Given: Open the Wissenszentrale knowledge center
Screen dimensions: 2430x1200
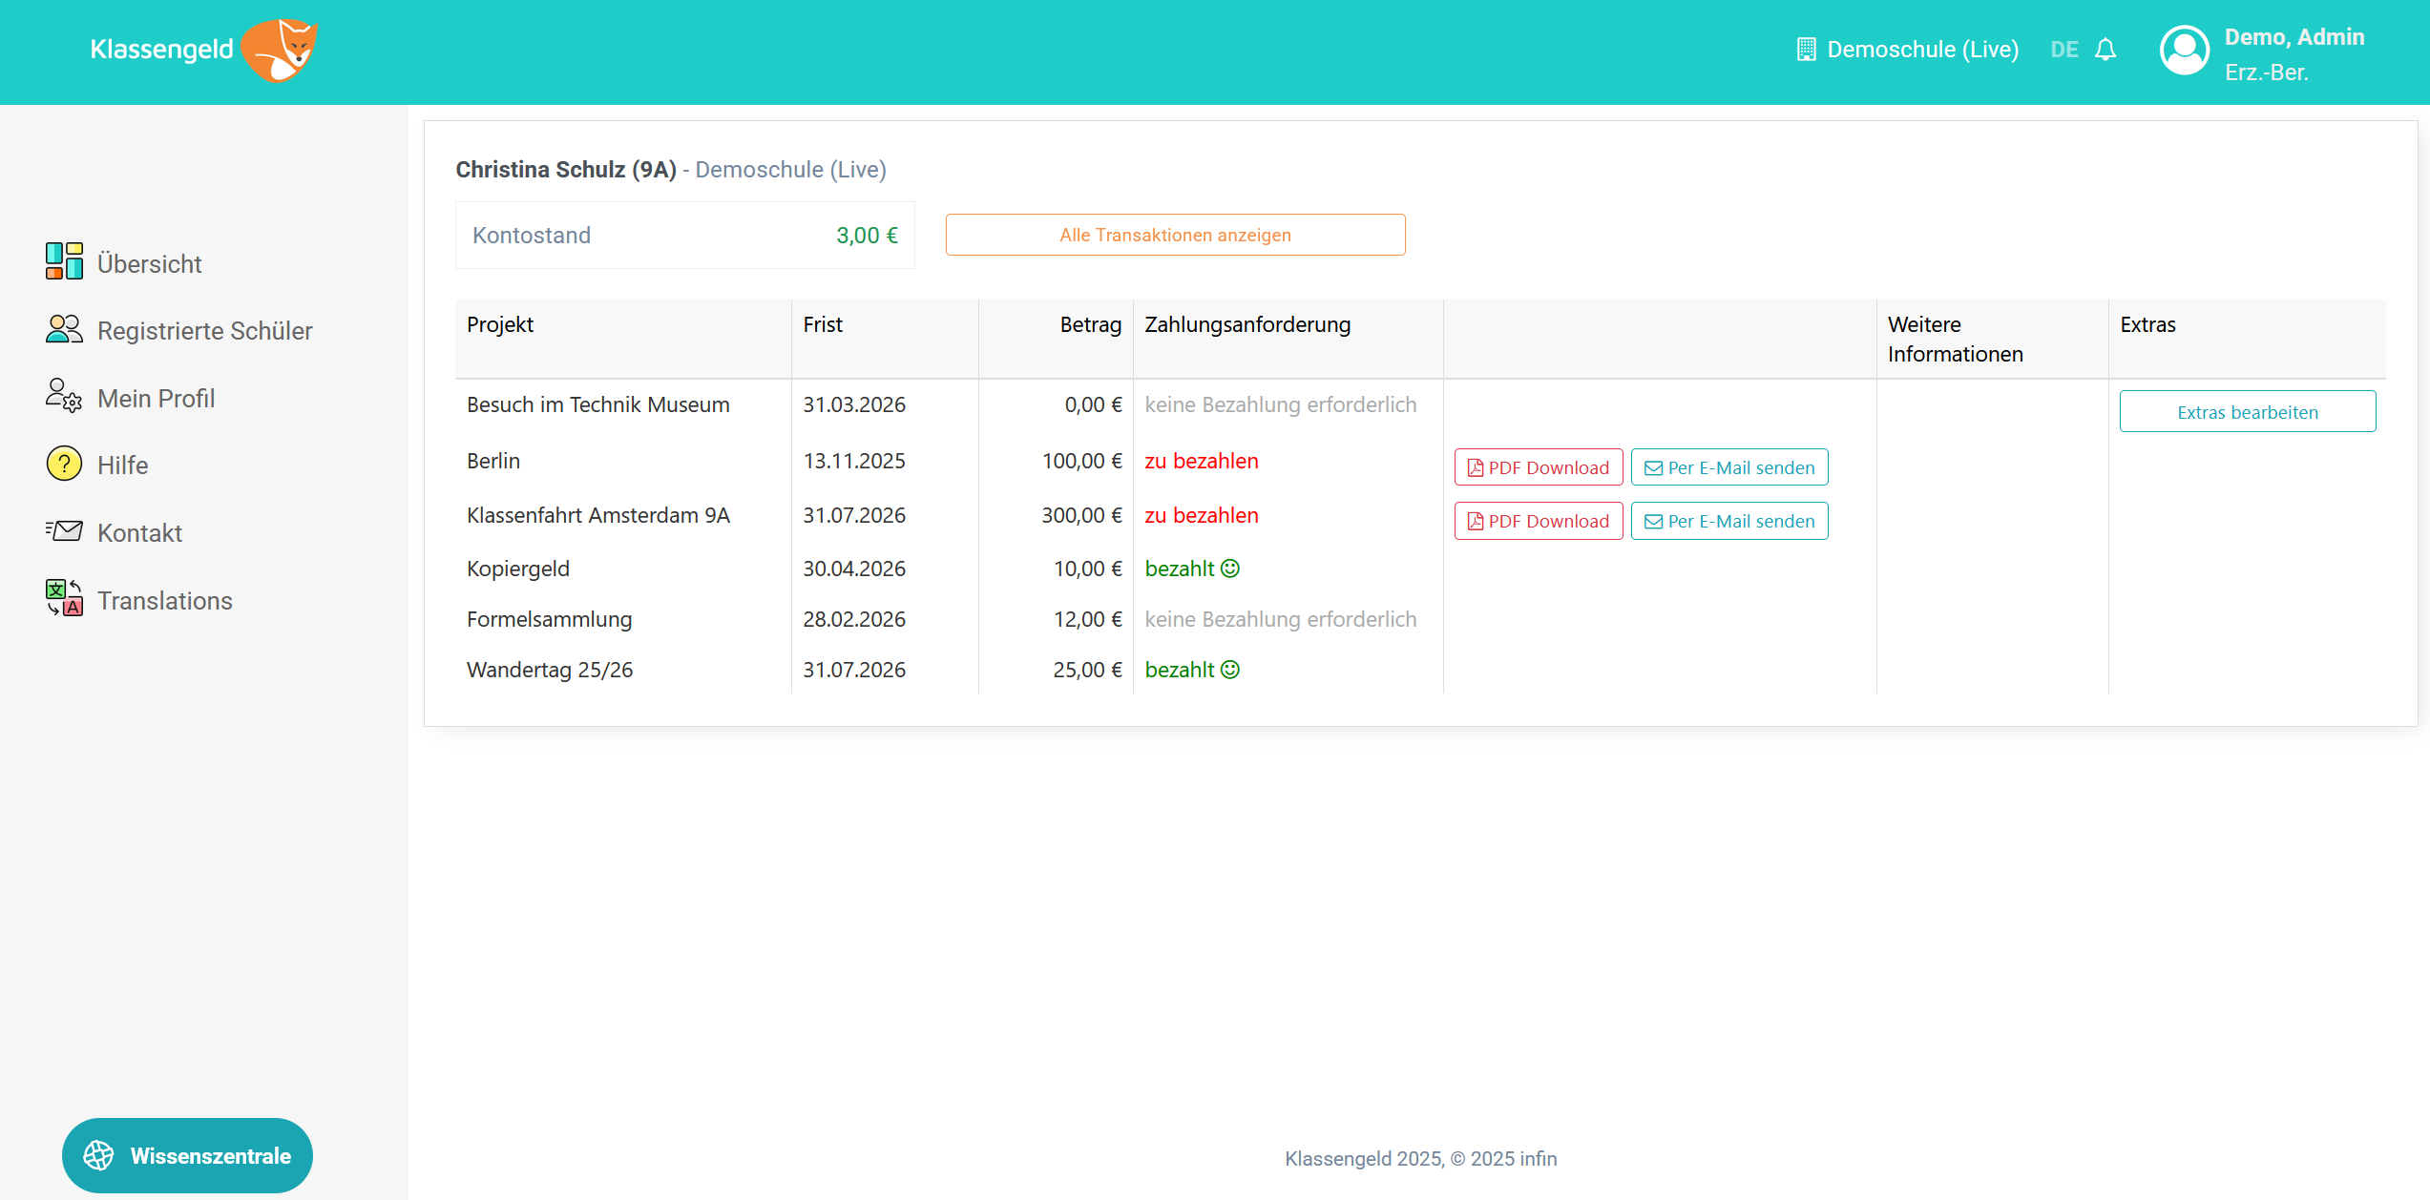Looking at the screenshot, I should click(187, 1155).
